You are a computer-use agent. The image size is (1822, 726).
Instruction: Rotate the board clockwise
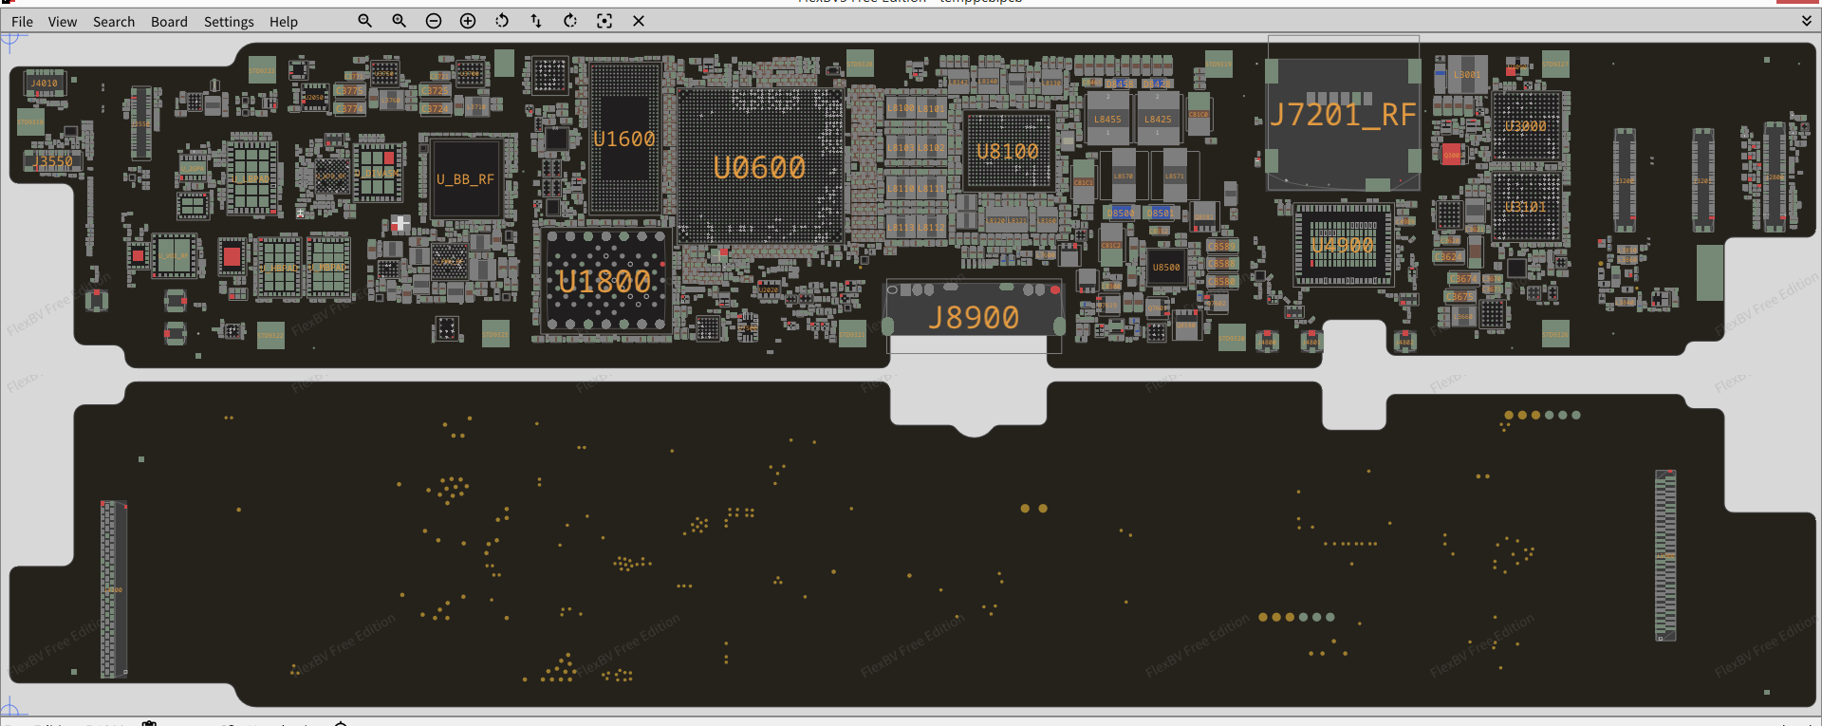(x=570, y=21)
